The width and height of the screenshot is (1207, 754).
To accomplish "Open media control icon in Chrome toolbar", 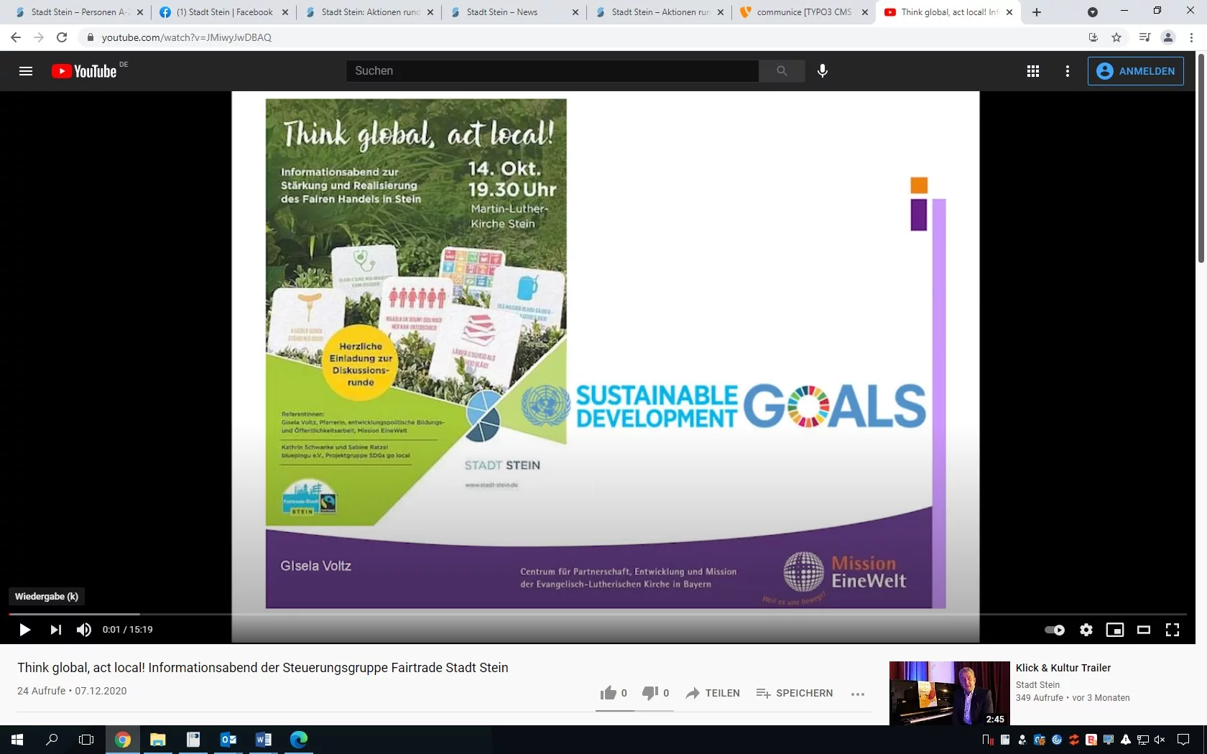I will [1145, 37].
